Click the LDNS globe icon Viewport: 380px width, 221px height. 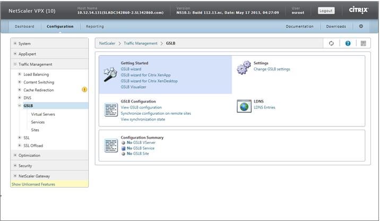point(244,106)
